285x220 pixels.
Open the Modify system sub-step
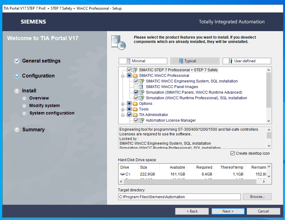[41, 105]
